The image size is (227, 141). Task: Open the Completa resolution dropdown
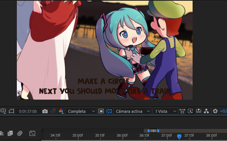point(81,111)
